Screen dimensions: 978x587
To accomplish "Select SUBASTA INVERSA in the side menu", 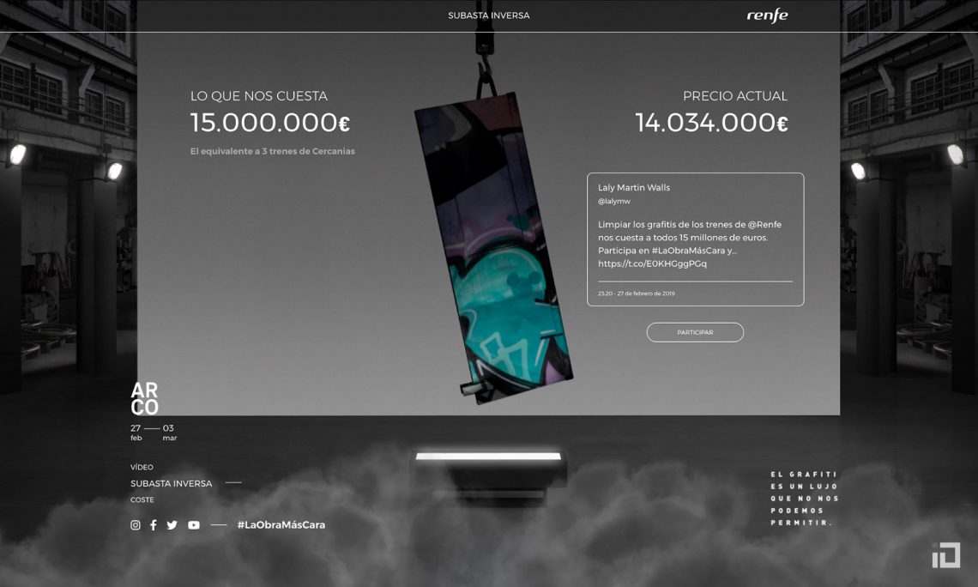I will [x=171, y=483].
